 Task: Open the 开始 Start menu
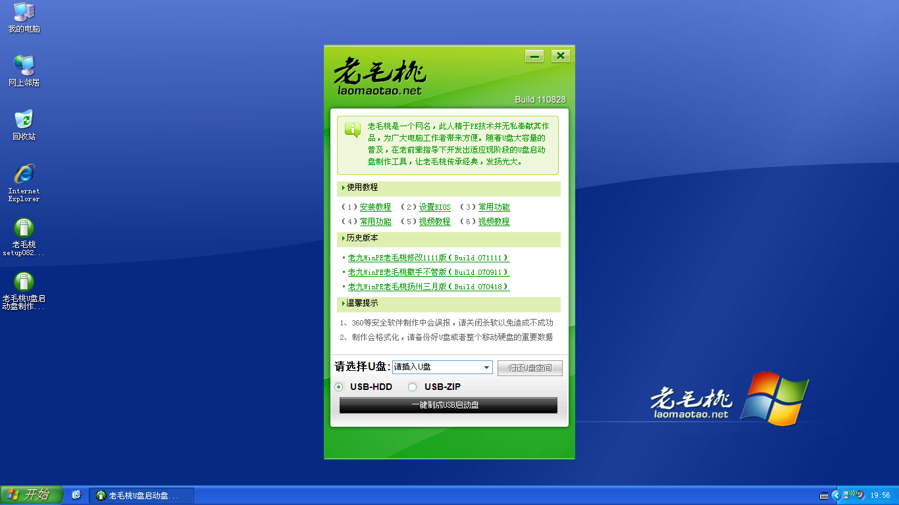pos(31,495)
